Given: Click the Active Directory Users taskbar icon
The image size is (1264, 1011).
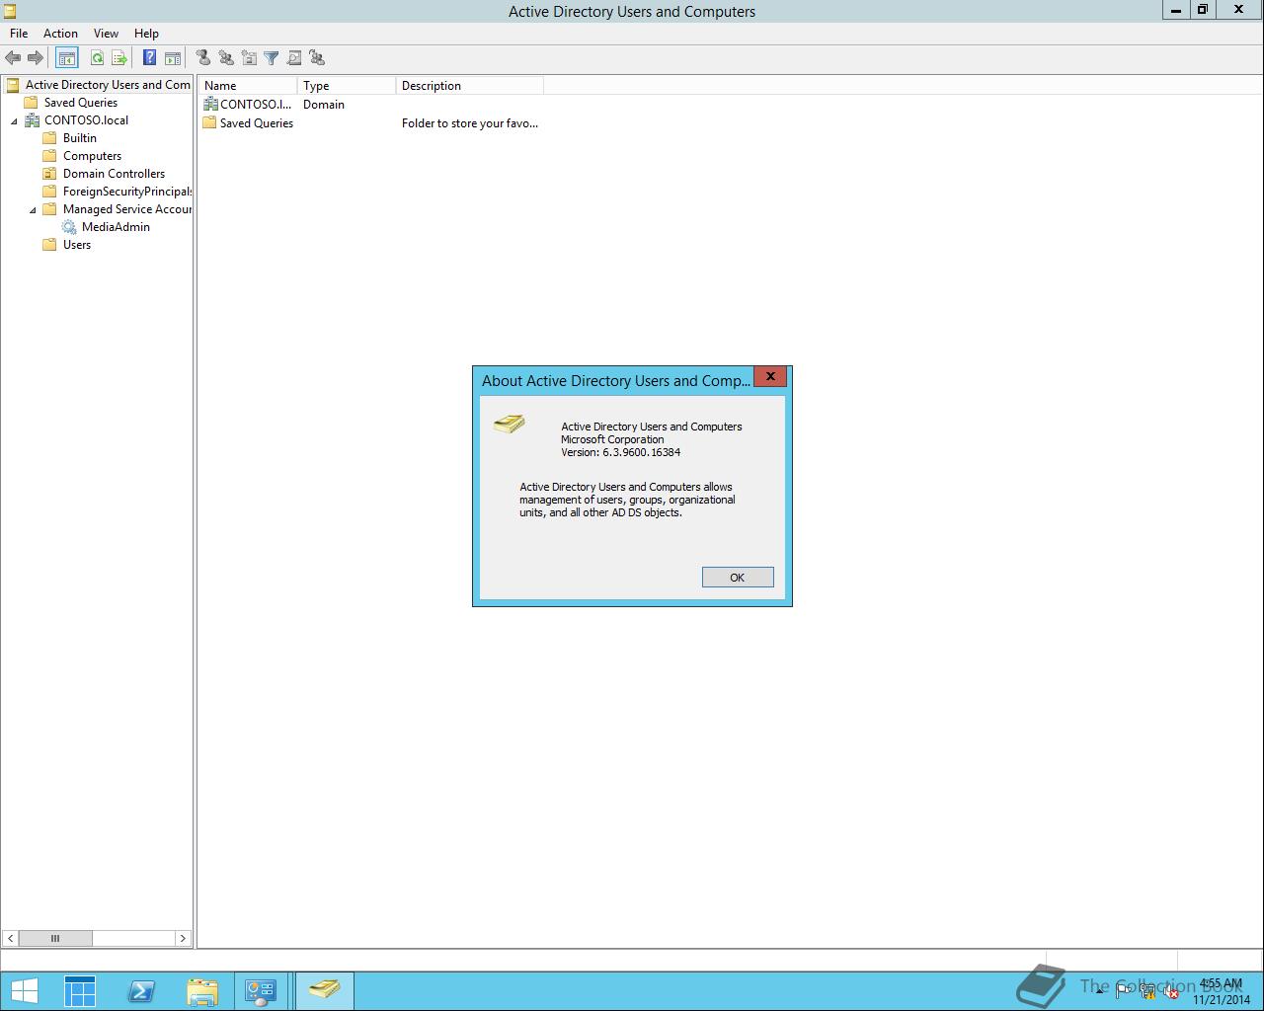Looking at the screenshot, I should coord(323,990).
